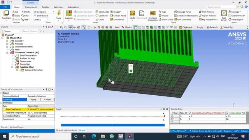Click Cut in the Outline group
The height and width of the screenshot is (140, 249).
[15, 12]
